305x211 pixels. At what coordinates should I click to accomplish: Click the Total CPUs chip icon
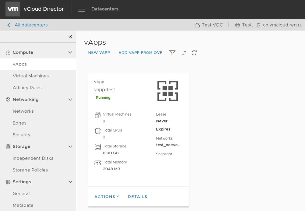pyautogui.click(x=98, y=131)
